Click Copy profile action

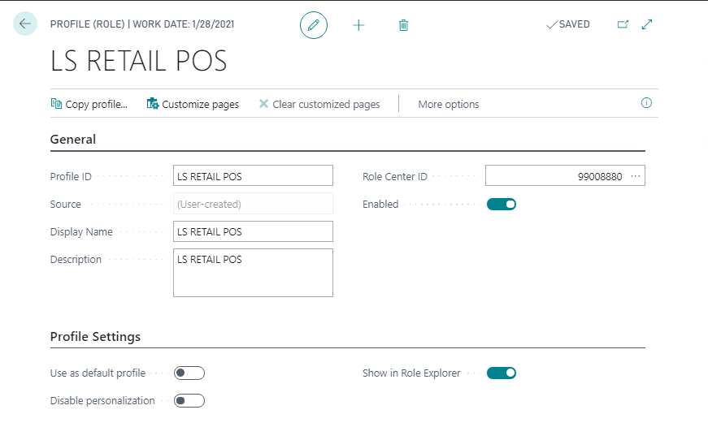89,104
